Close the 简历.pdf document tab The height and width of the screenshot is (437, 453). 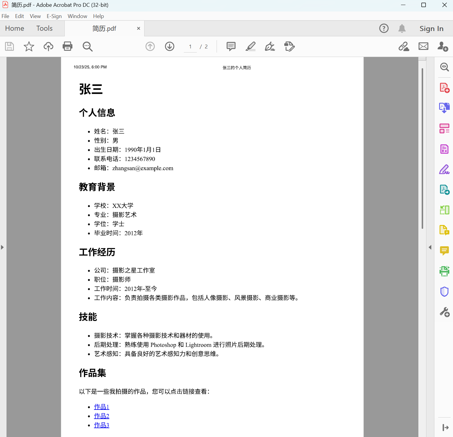click(x=138, y=28)
